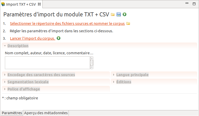
Task: Expand the Police d'affichage section
Action: 5,89
